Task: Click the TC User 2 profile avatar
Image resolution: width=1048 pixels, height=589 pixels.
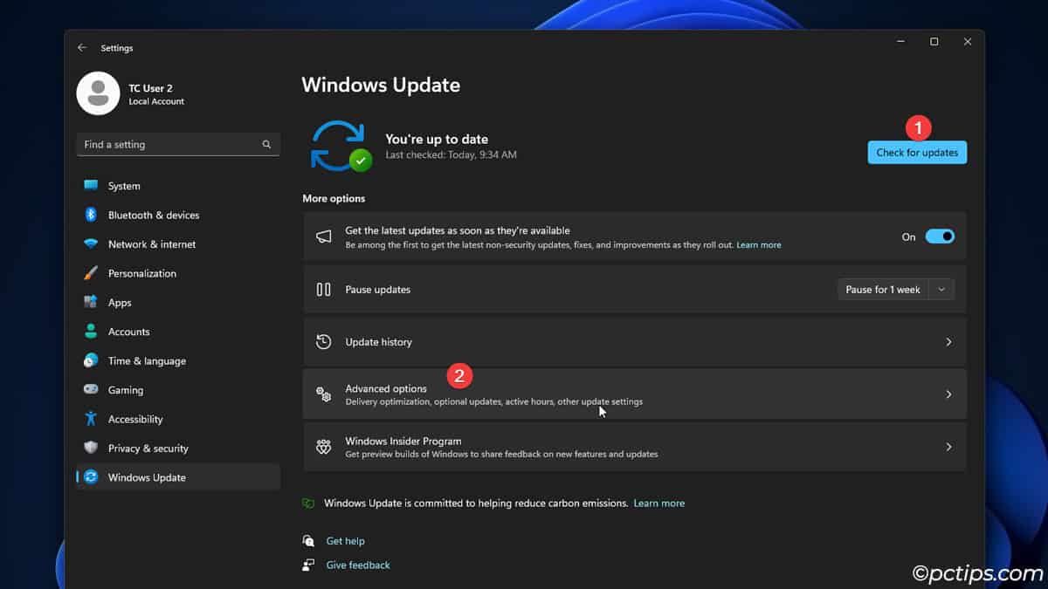Action: tap(98, 93)
